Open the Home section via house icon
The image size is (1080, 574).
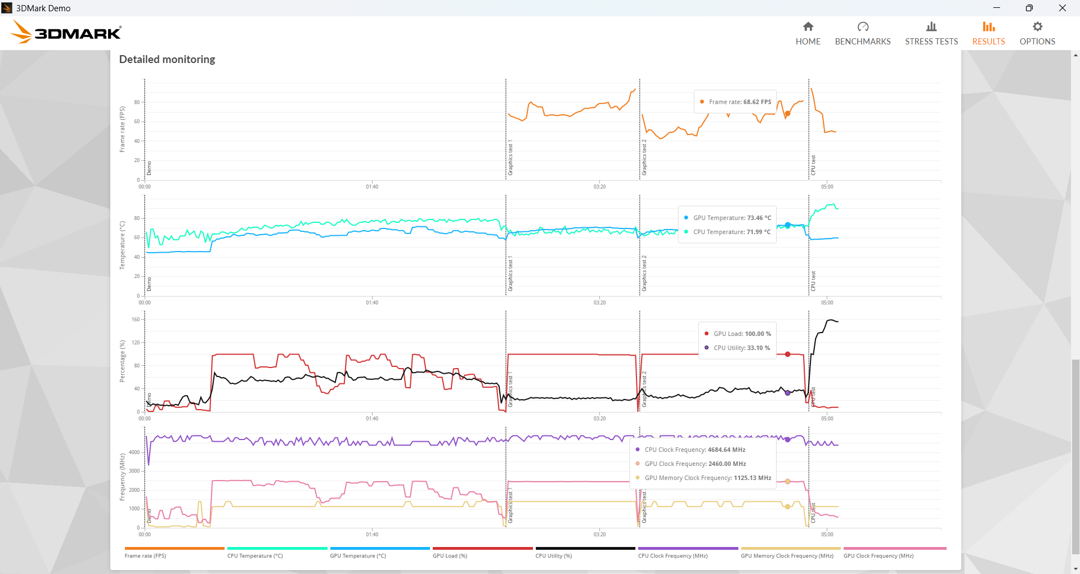[x=808, y=26]
